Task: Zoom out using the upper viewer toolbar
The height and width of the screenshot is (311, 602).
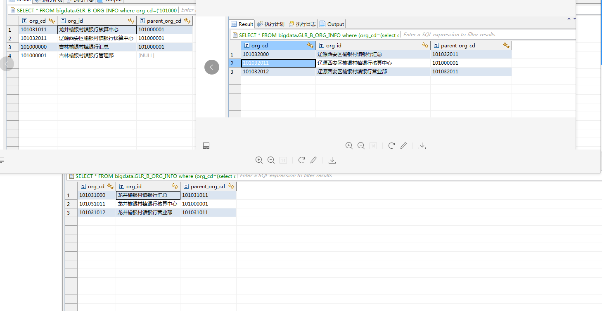Action: (x=361, y=145)
